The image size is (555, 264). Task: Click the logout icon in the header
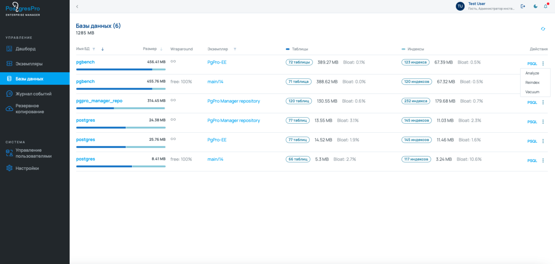[x=523, y=6]
